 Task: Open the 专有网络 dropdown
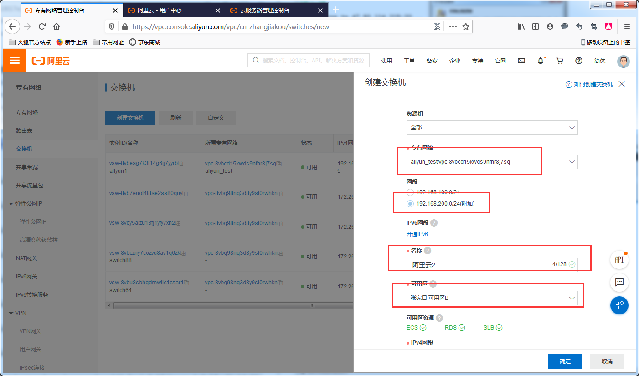(492, 162)
